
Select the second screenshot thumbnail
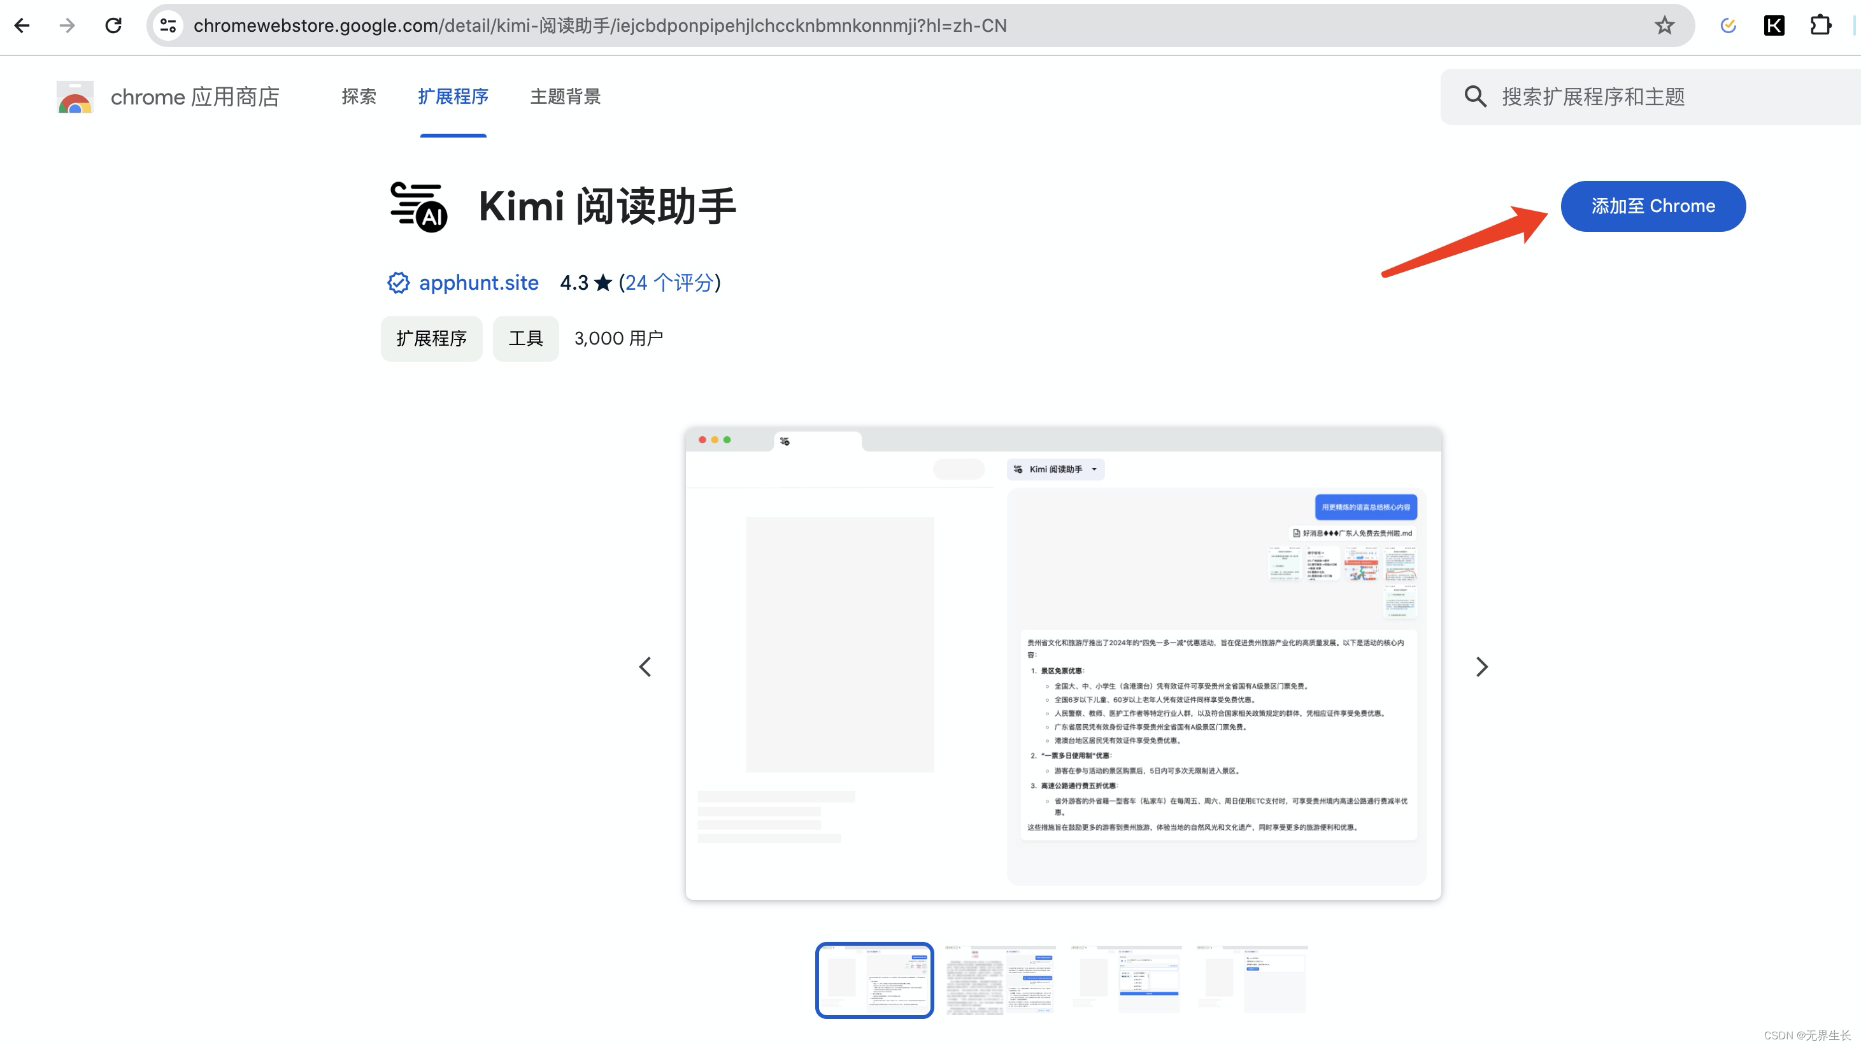[1000, 981]
